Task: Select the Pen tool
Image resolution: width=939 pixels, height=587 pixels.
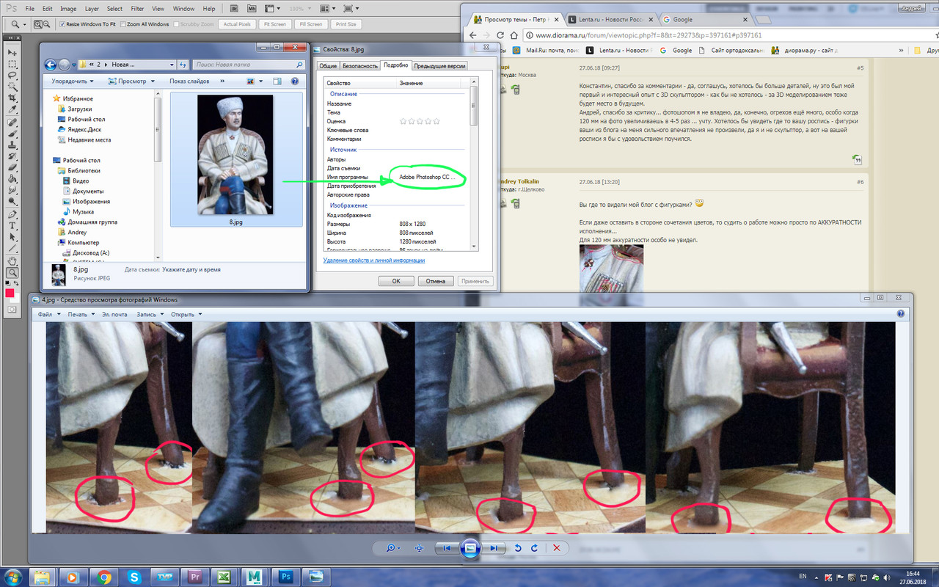Action: [x=12, y=214]
